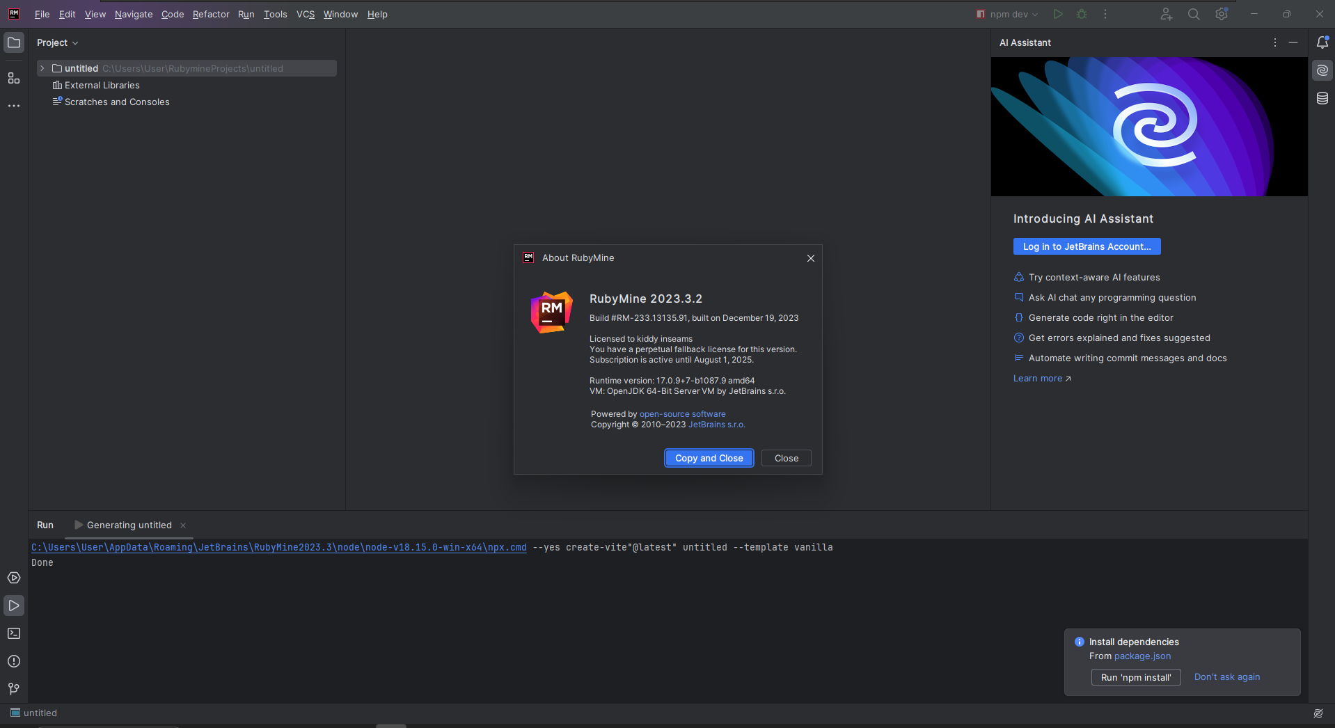Image resolution: width=1335 pixels, height=728 pixels.
Task: Open the Project tool window icon
Action: coord(14,42)
